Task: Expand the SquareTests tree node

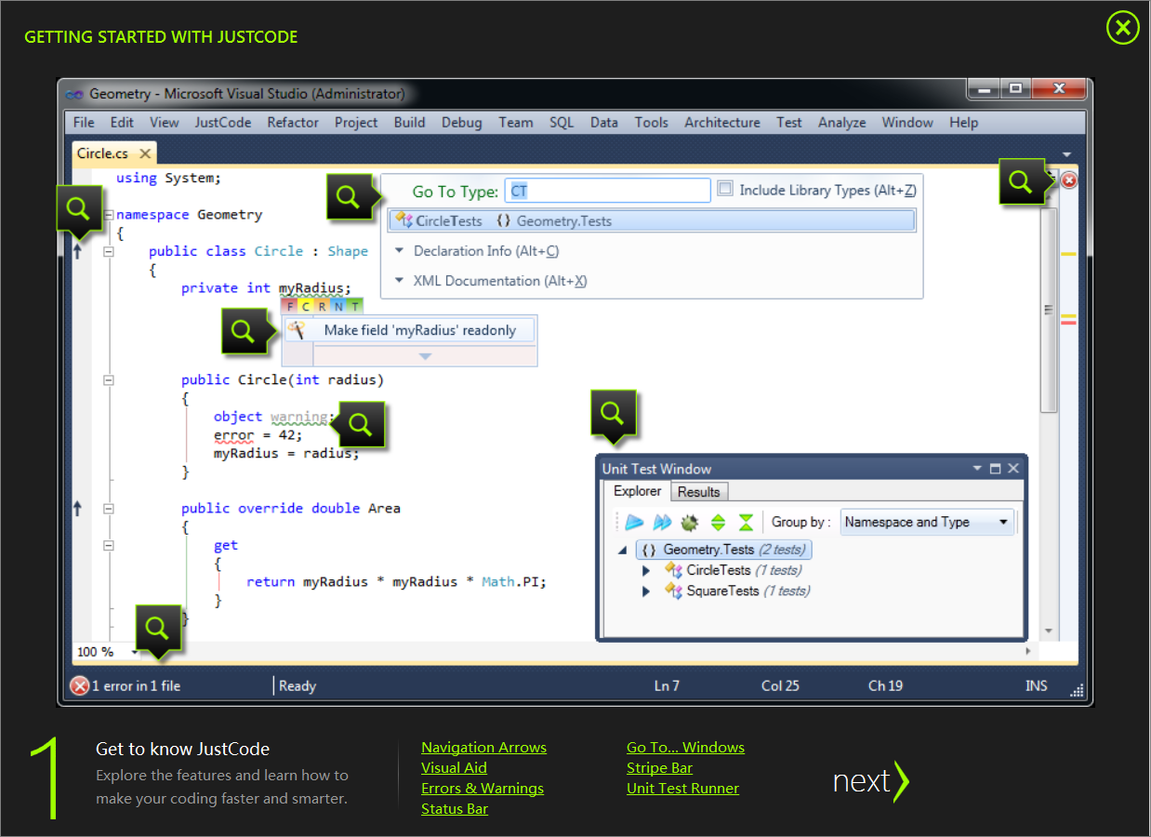Action: coord(647,591)
